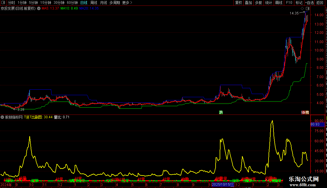Activate the 画线 drawing tools
The image size is (327, 188).
[279, 3]
